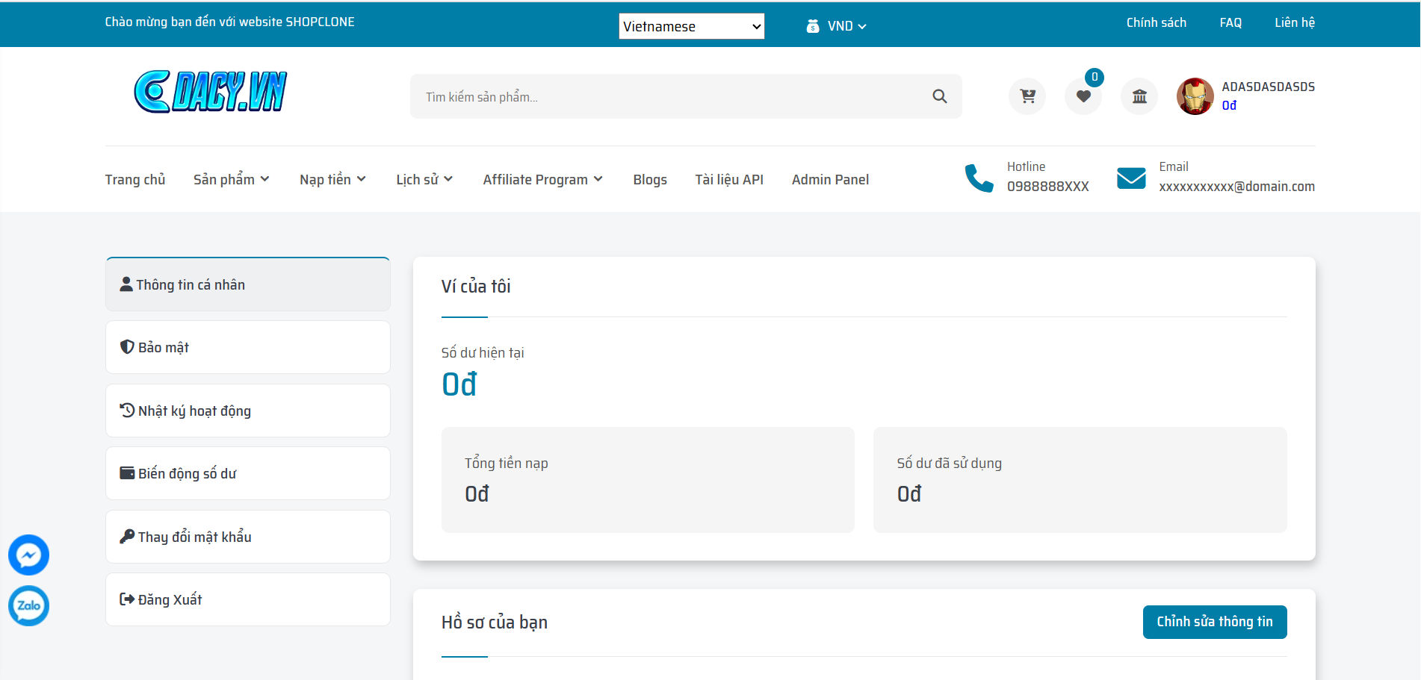Viewport: 1421px width, 680px height.
Task: Open Messenger chat bubble
Action: click(x=28, y=555)
